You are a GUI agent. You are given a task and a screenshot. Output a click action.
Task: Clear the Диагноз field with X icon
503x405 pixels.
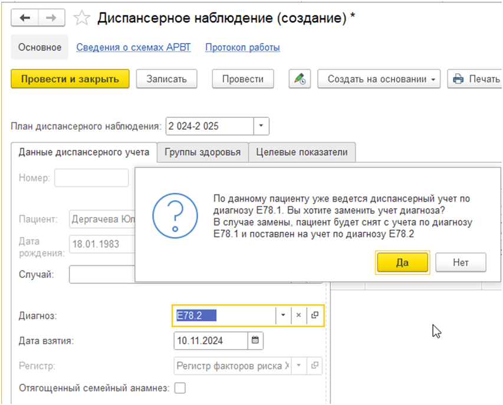[x=298, y=315]
